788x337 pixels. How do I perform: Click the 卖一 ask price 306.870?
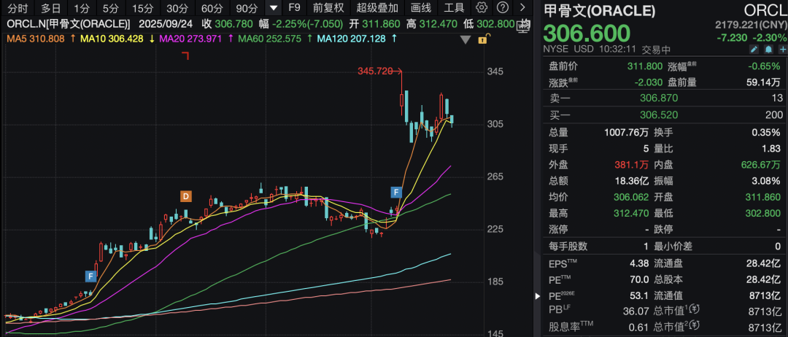coord(659,98)
